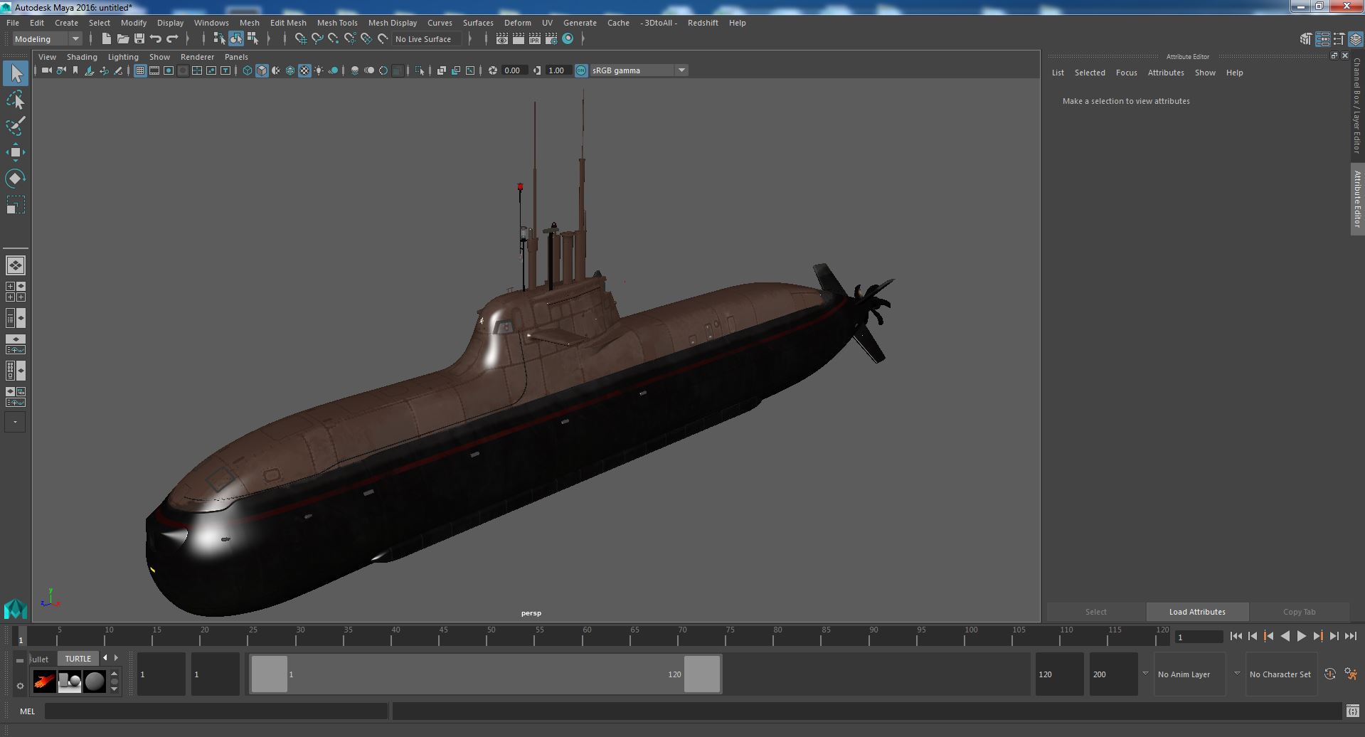Open Mesh Tools menu

point(337,23)
